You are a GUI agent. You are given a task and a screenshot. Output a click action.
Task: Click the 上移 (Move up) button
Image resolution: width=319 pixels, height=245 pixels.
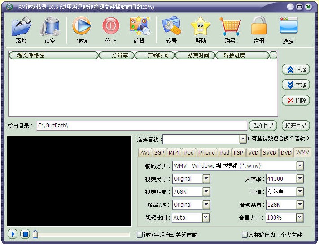point(296,70)
